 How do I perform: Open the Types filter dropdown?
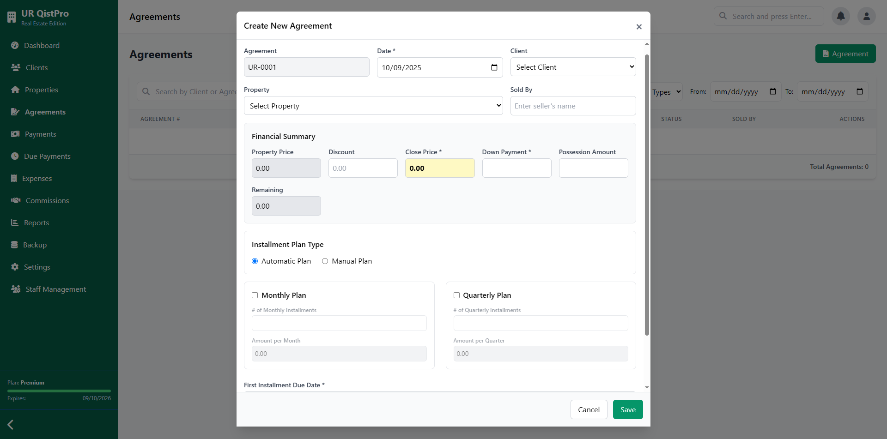point(666,92)
